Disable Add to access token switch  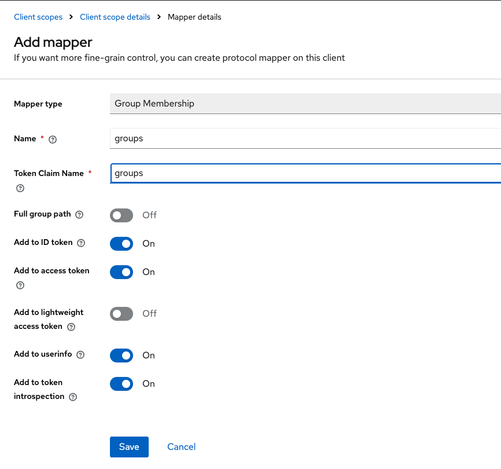(x=121, y=272)
